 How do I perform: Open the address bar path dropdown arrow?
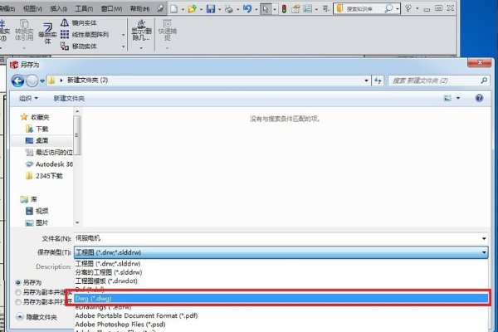[x=366, y=81]
